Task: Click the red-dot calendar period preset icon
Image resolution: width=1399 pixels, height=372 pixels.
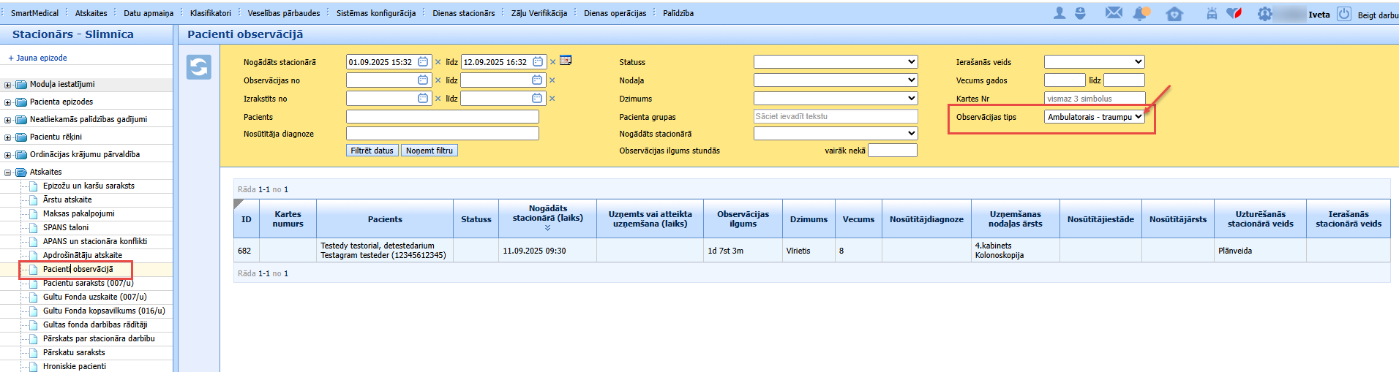Action: click(x=566, y=61)
